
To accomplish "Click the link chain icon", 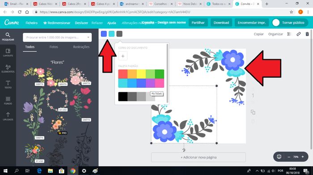I will pyautogui.click(x=298, y=34).
